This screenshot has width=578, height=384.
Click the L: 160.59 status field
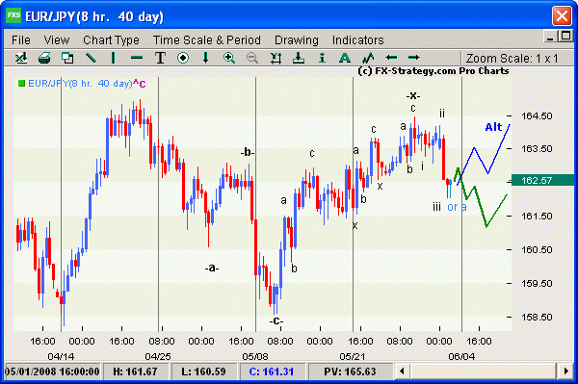click(203, 371)
